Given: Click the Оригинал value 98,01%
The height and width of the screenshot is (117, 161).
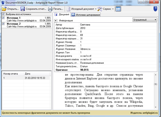Looking at the screenshot, I should pyautogui.click(x=84, y=70).
